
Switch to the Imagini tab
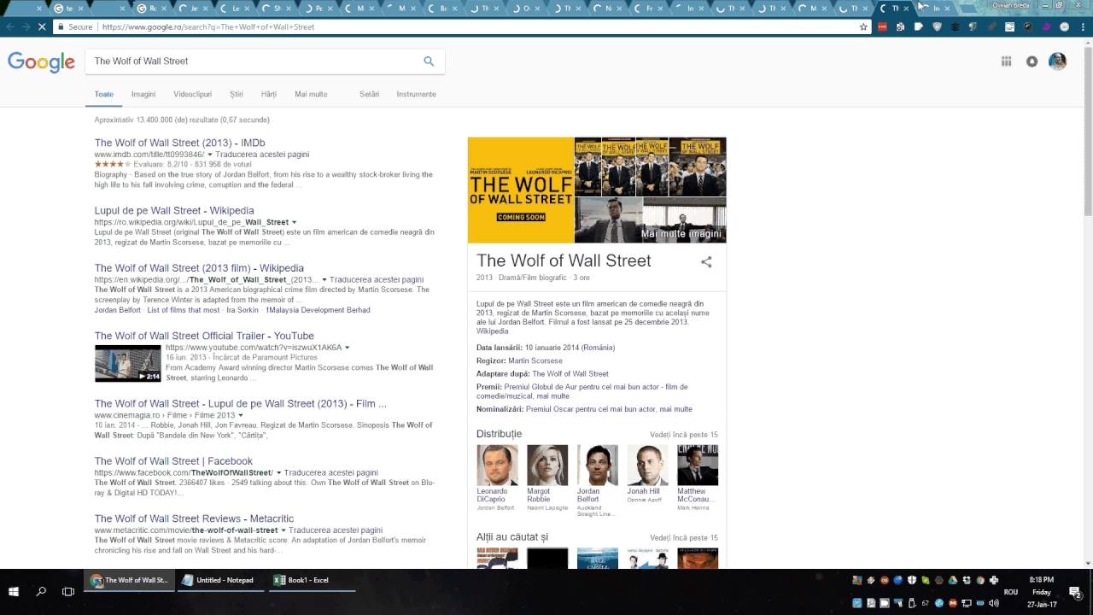pyautogui.click(x=143, y=94)
